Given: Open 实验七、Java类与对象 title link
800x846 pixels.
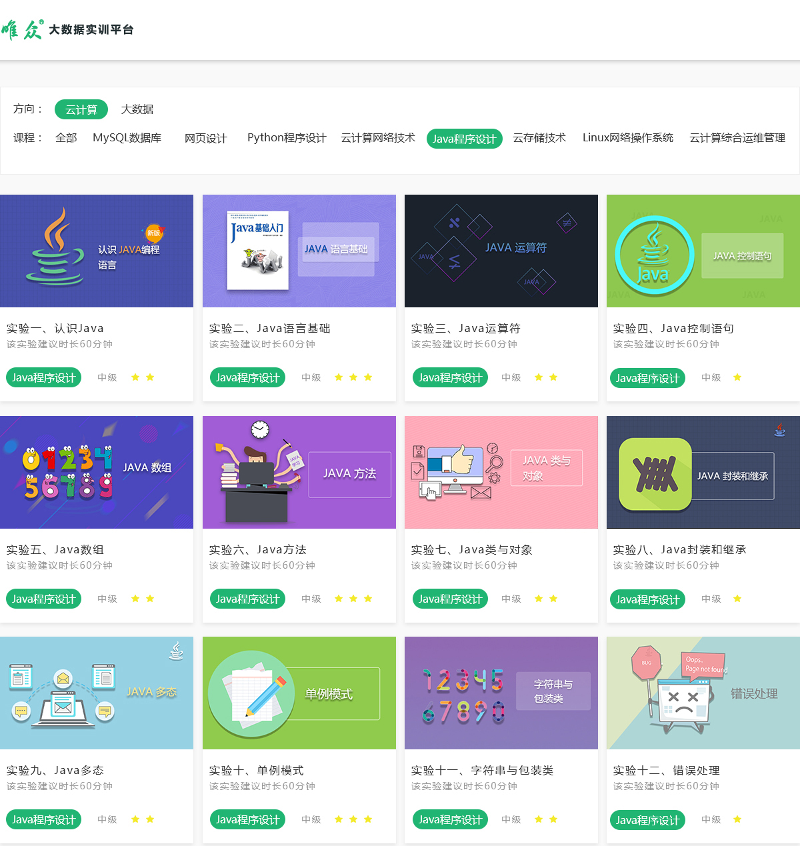Looking at the screenshot, I should pyautogui.click(x=471, y=549).
